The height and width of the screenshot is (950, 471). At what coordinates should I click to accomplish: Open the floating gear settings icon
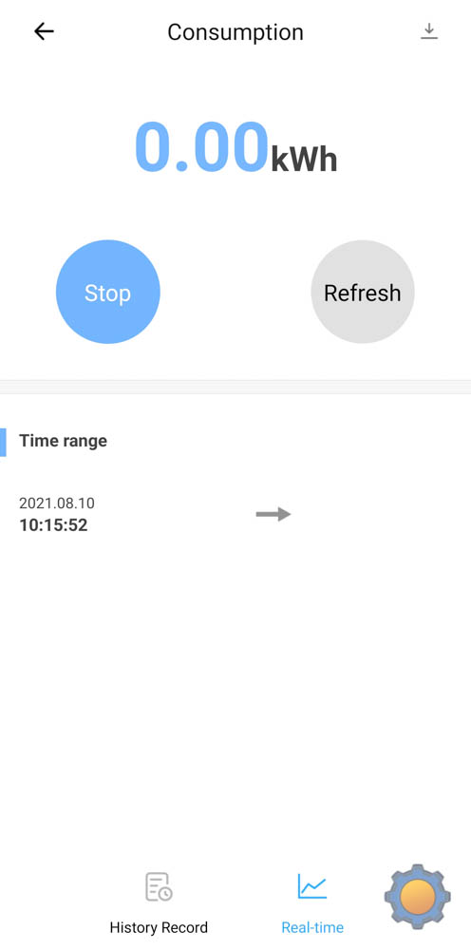pyautogui.click(x=417, y=897)
